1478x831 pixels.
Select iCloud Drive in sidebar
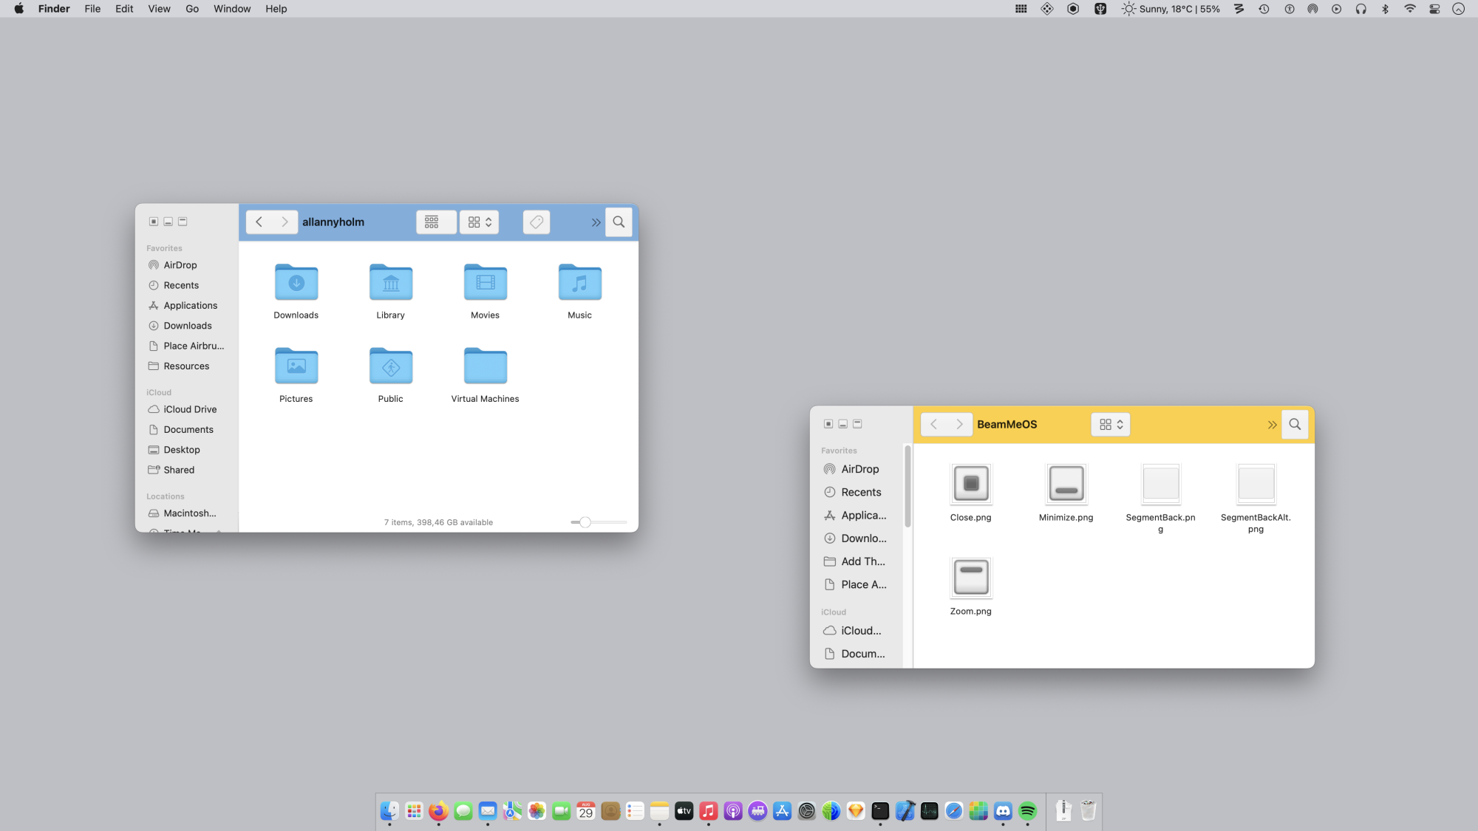click(x=190, y=409)
